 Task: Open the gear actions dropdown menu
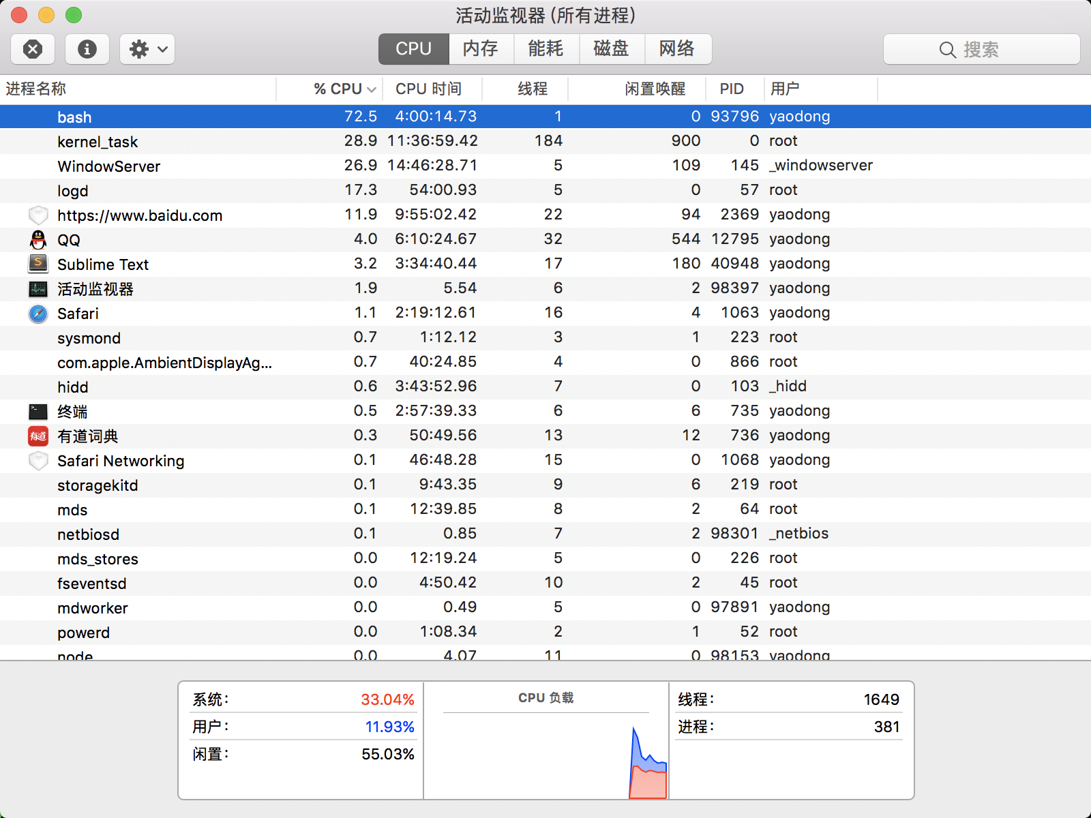(147, 49)
